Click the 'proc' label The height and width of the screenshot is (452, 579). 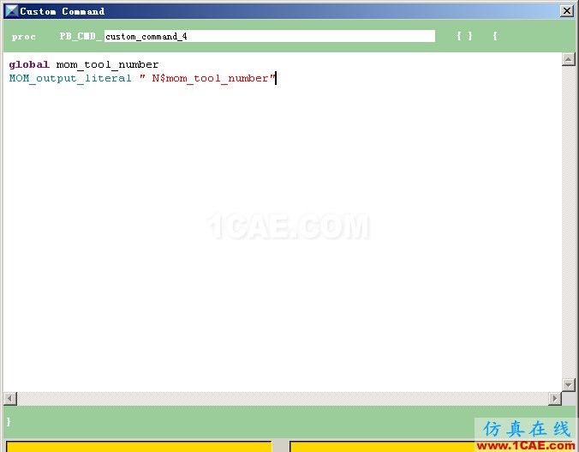pos(23,37)
